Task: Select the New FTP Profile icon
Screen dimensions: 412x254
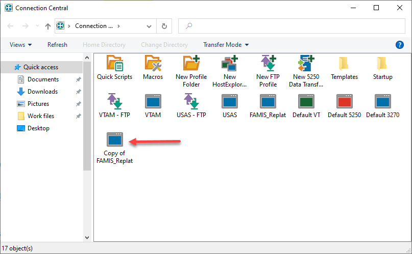Action: (x=268, y=63)
